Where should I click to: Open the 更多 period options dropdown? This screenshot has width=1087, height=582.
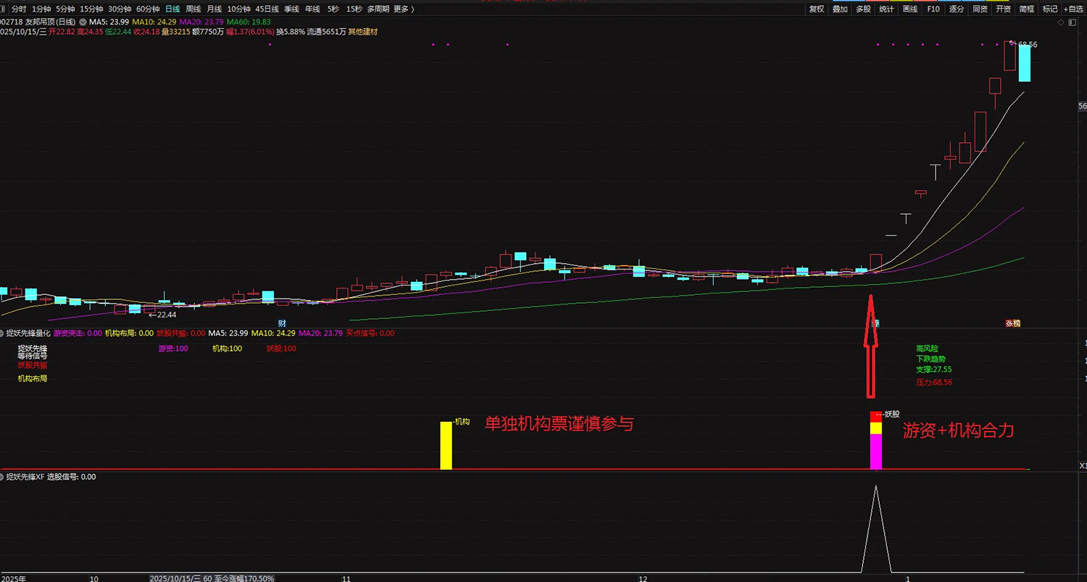coord(403,9)
